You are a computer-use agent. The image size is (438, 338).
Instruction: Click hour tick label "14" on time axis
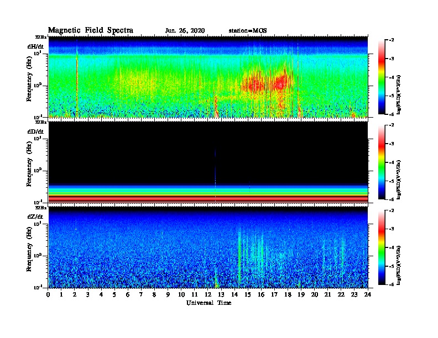pyautogui.click(x=234, y=294)
